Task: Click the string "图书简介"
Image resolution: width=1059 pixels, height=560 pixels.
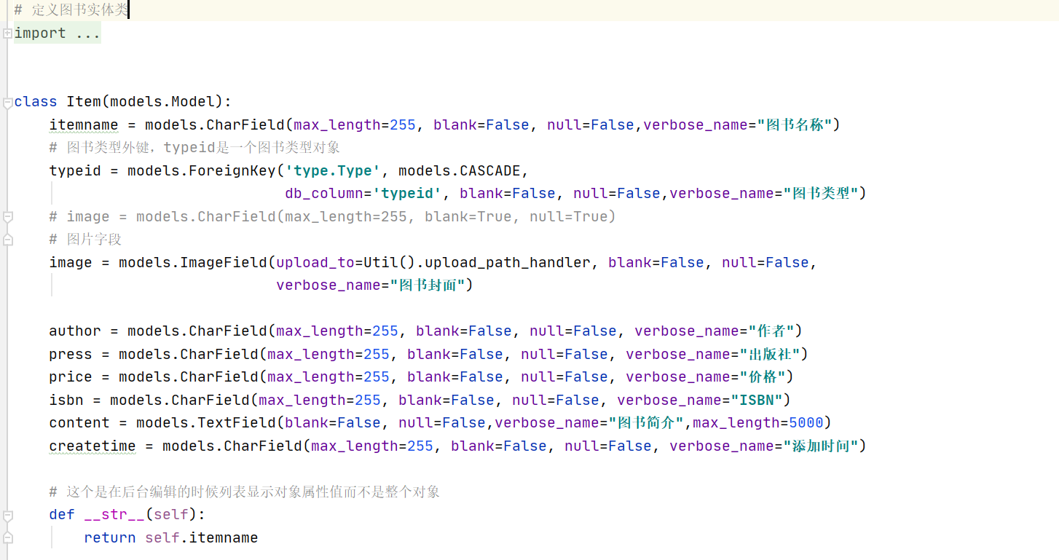Action: click(x=647, y=423)
